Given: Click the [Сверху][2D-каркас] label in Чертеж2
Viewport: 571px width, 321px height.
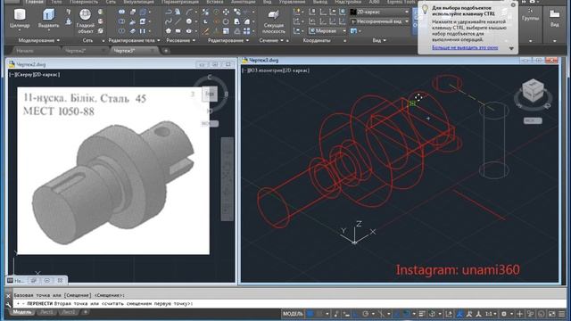Looking at the screenshot, I should click(x=35, y=74).
